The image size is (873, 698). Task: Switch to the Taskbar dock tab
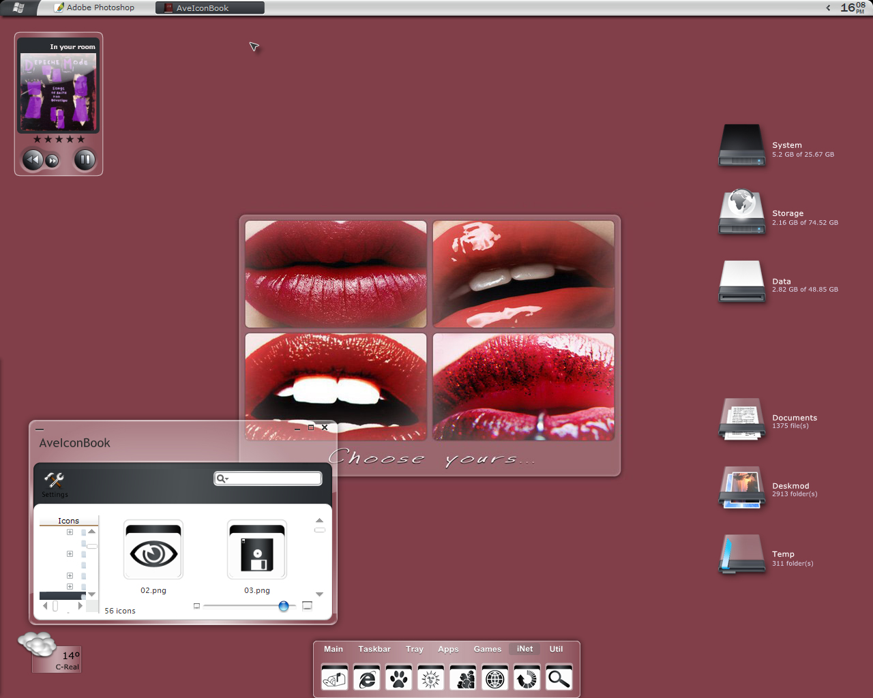tap(374, 649)
